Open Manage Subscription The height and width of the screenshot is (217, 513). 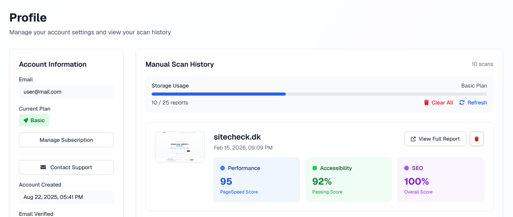[x=66, y=140]
